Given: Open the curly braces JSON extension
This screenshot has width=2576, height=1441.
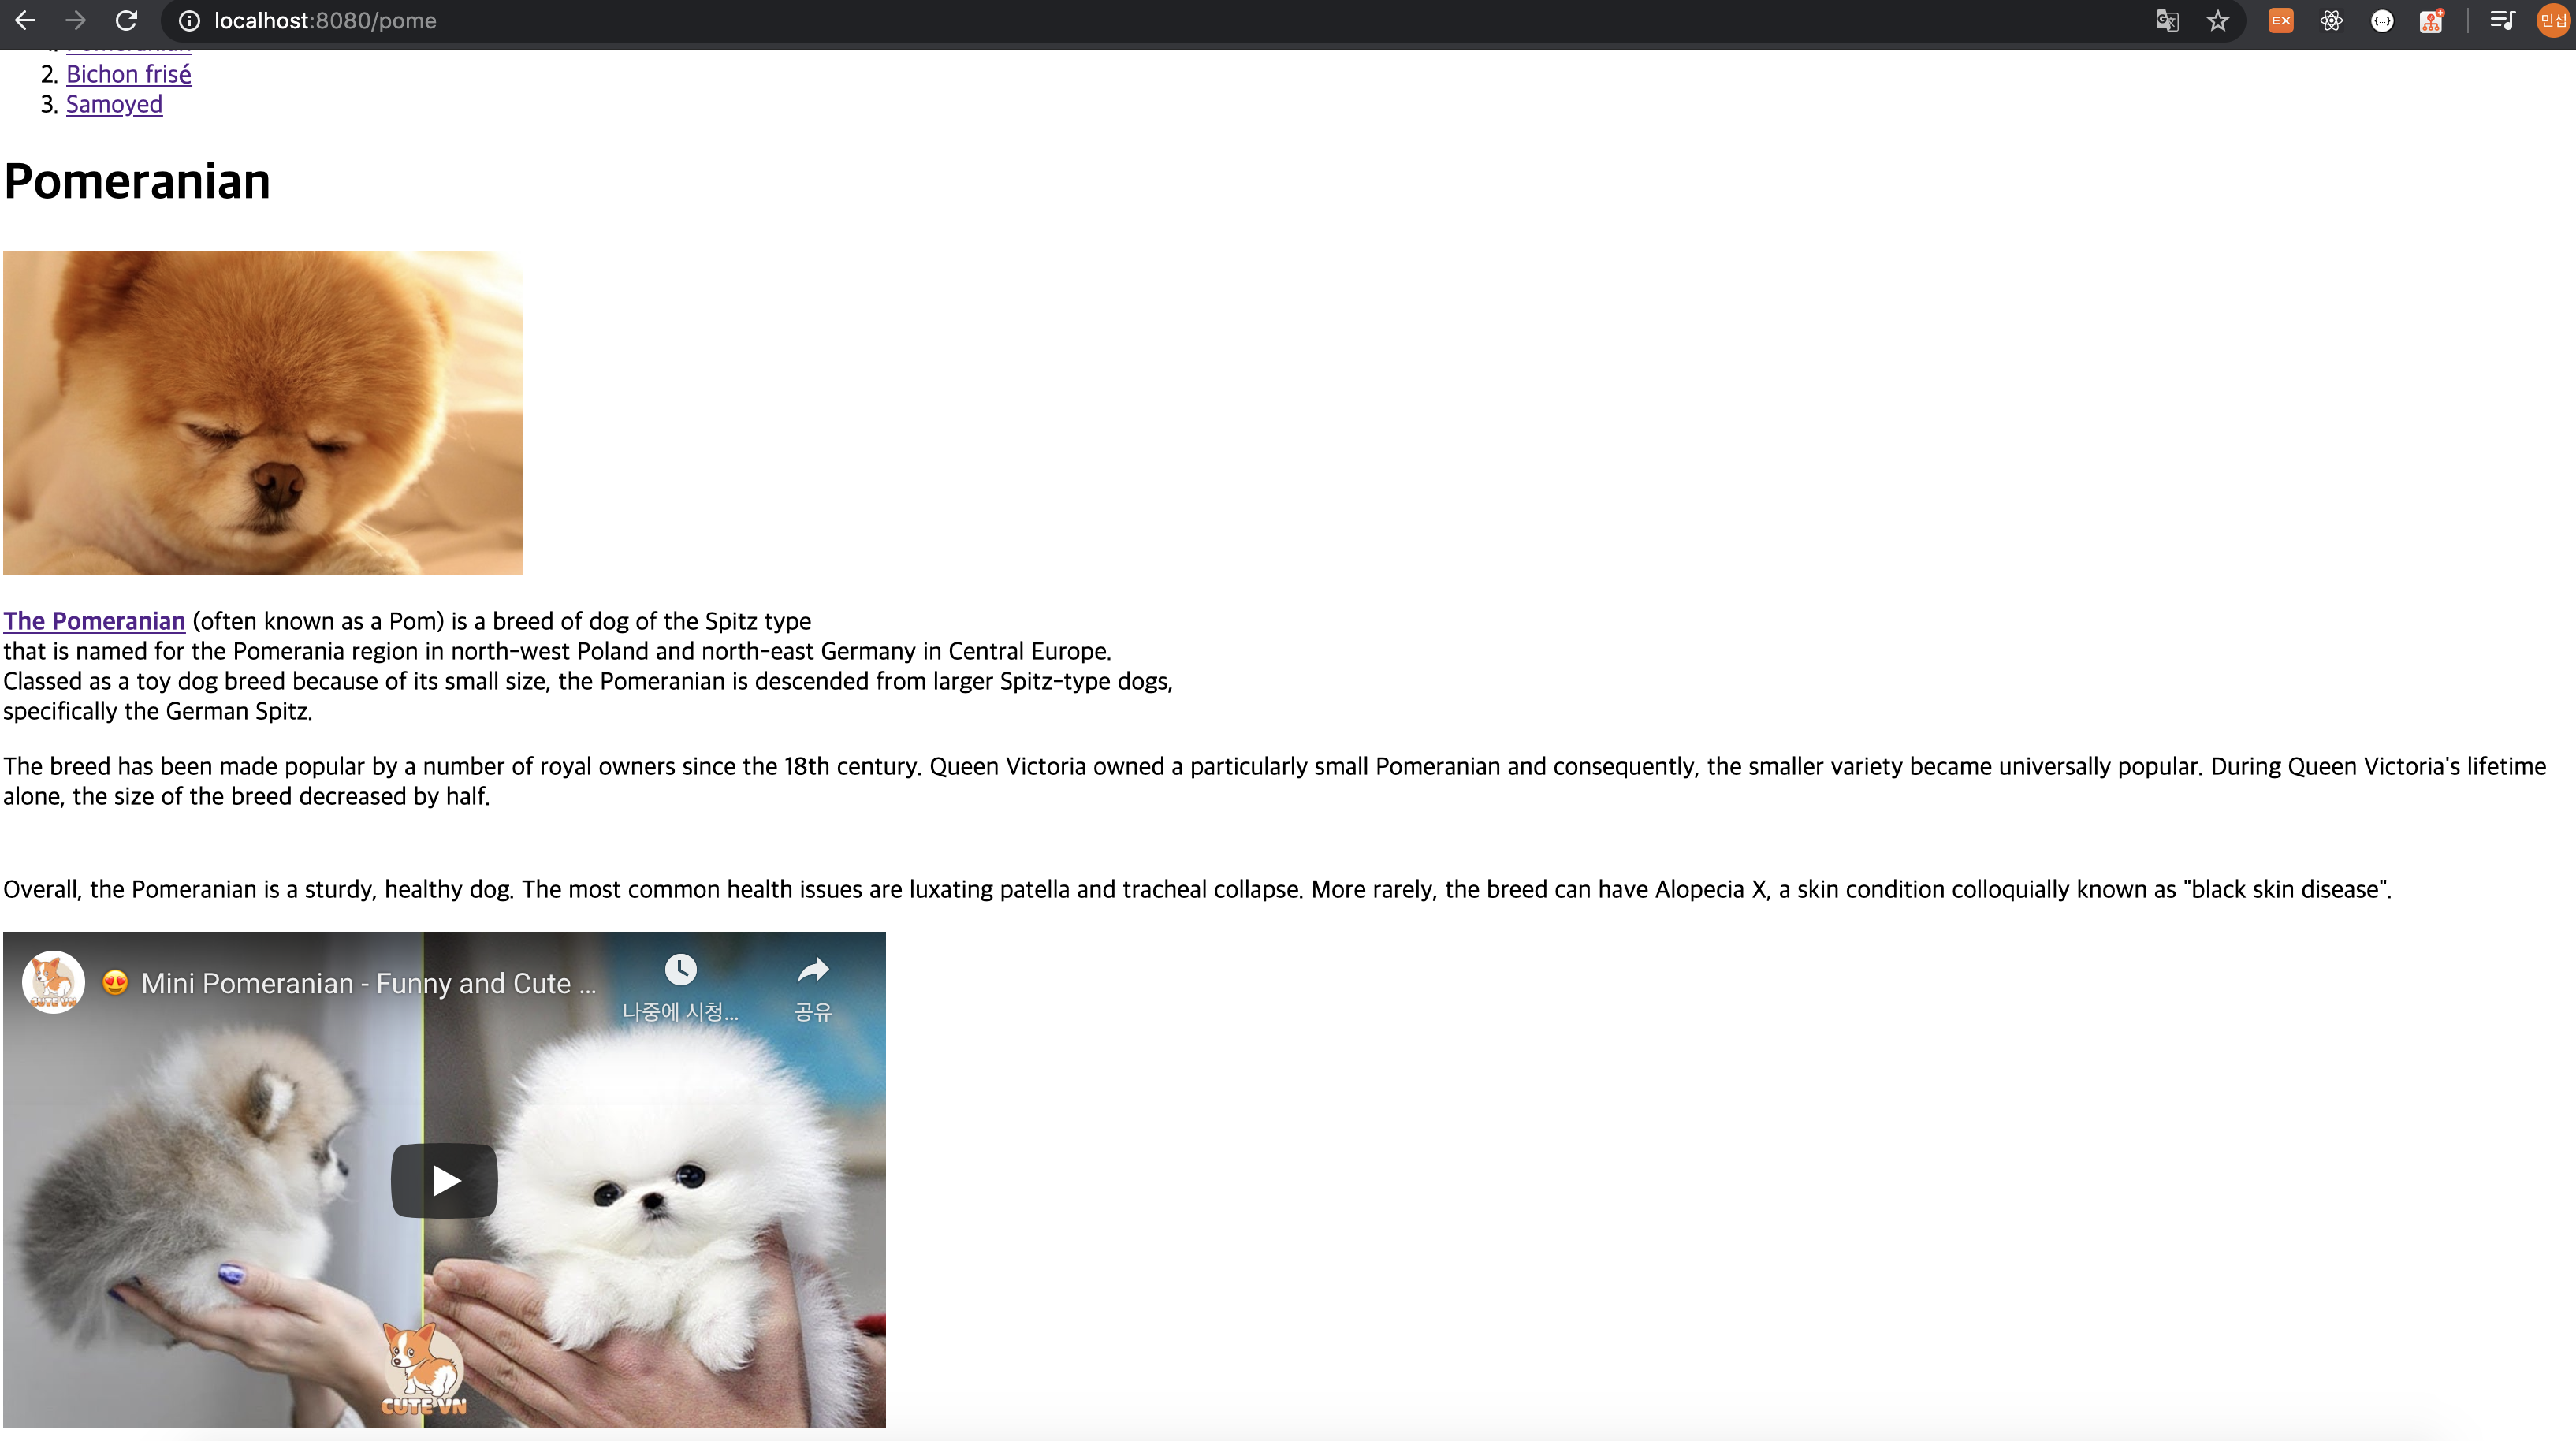Looking at the screenshot, I should pyautogui.click(x=2382, y=21).
